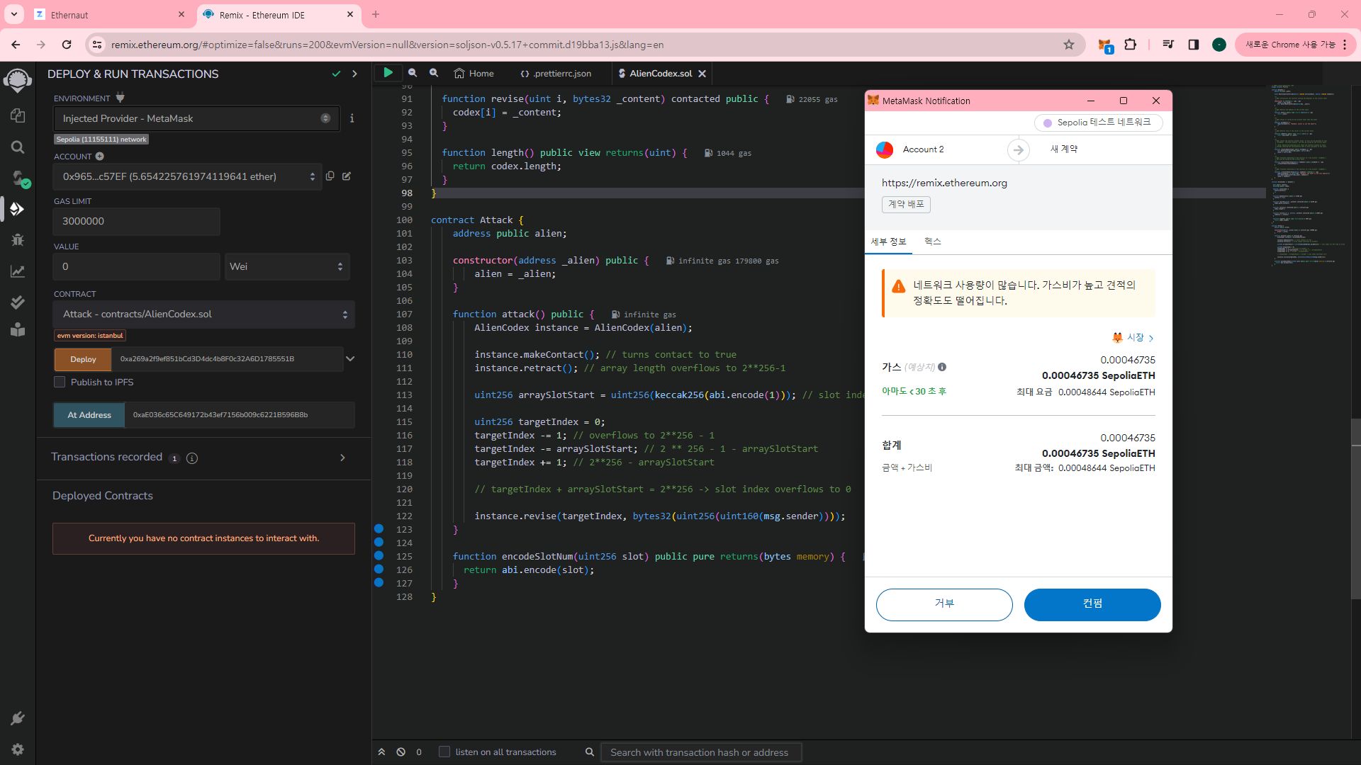Image resolution: width=1361 pixels, height=765 pixels.
Task: Click editor vertical scrollbar thumb
Action: pos(1355,509)
